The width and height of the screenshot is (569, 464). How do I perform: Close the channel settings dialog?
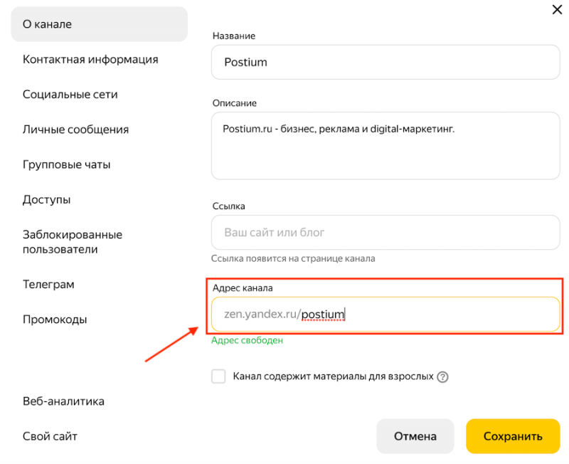[556, 9]
